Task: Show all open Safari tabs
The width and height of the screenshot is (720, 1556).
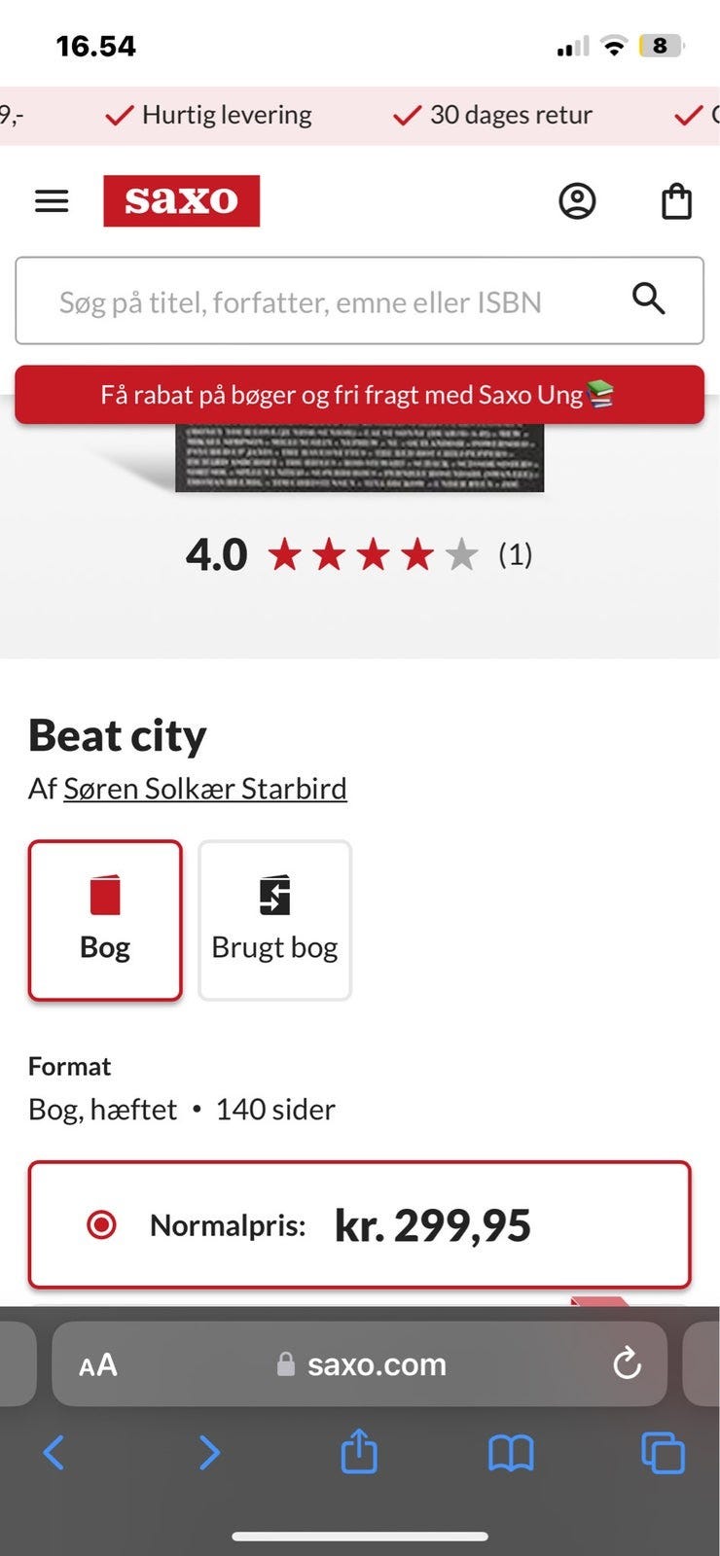Action: [x=663, y=1453]
